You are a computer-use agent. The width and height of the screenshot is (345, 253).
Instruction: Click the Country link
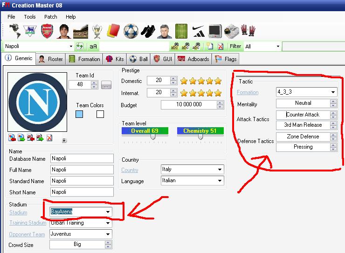coord(130,170)
